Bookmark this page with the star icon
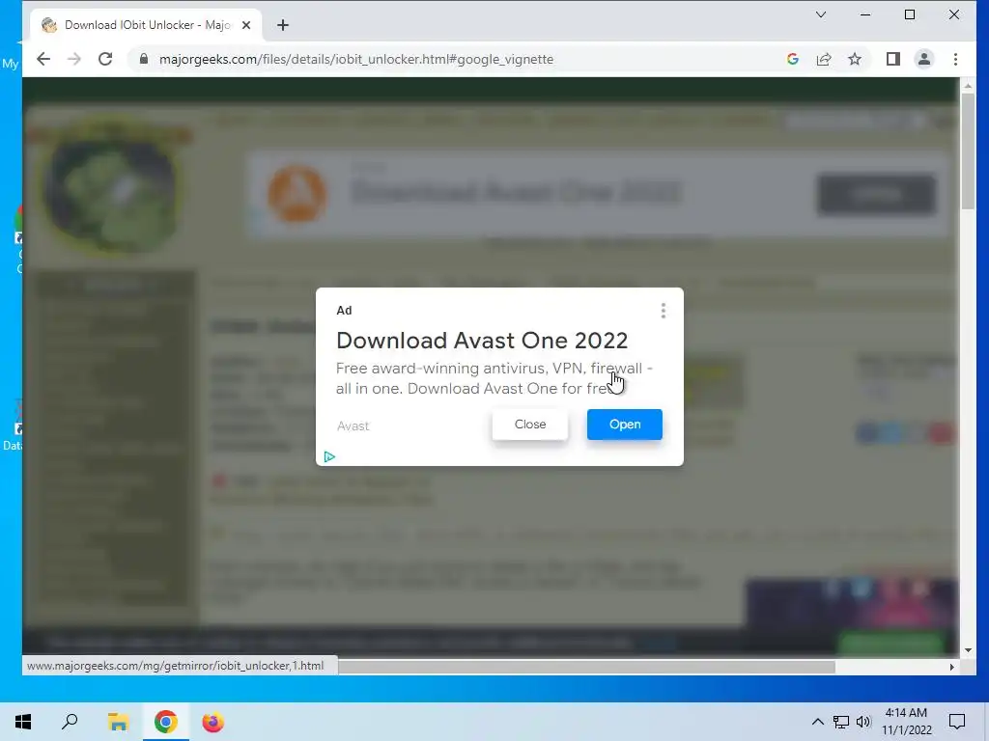This screenshot has width=989, height=741. coord(855,59)
